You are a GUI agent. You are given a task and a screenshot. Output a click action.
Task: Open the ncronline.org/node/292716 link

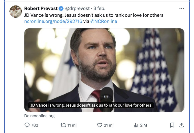[x=53, y=21]
